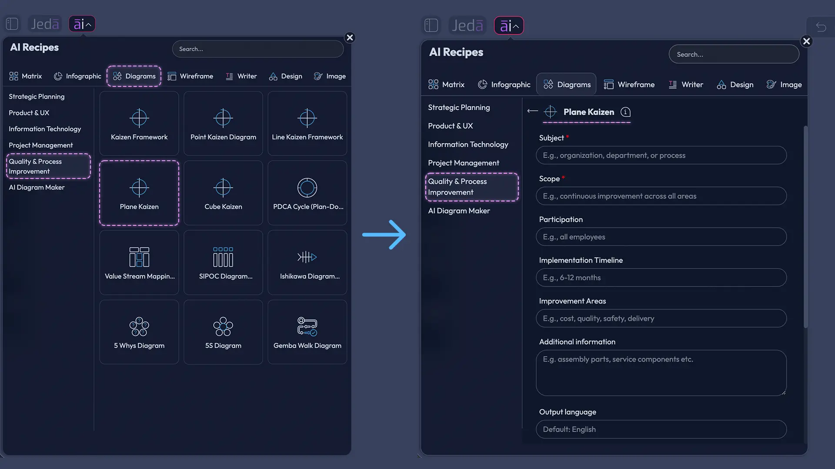Toggle the sidebar panel icon in the left window
835x469 pixels.
point(12,24)
